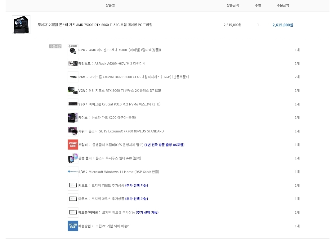Click the 메인보드: row label

pyautogui.click(x=86, y=64)
